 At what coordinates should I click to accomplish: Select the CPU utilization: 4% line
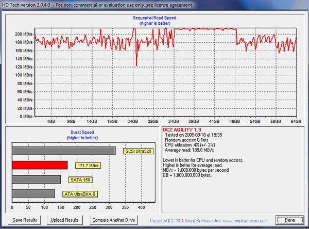[x=190, y=145]
